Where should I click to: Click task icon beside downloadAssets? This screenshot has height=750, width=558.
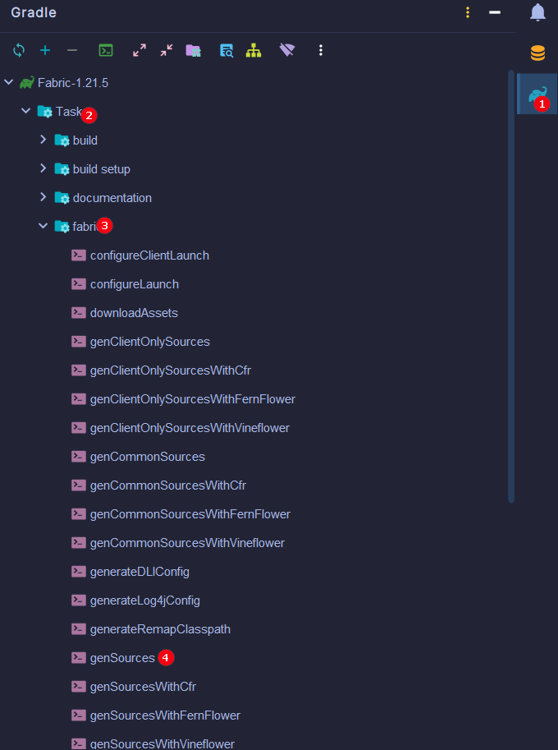click(x=79, y=313)
